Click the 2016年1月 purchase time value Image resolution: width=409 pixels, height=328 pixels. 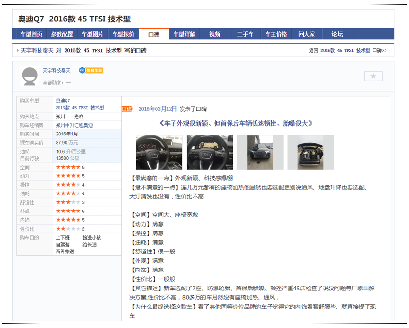[x=66, y=134]
